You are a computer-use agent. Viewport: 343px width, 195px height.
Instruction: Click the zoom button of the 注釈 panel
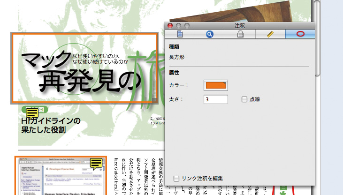coord(187,26)
